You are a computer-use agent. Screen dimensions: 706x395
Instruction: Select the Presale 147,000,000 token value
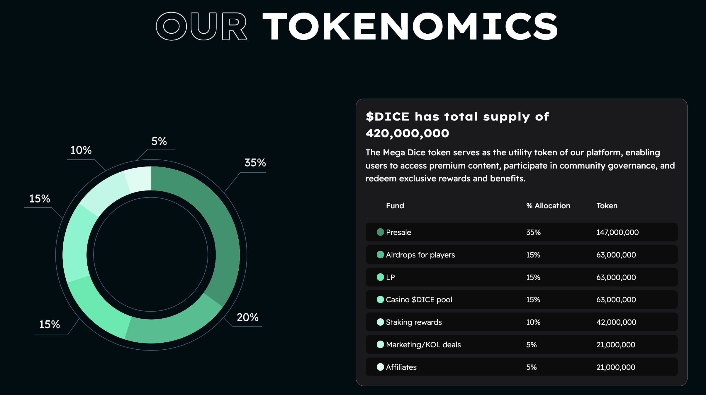pos(617,232)
